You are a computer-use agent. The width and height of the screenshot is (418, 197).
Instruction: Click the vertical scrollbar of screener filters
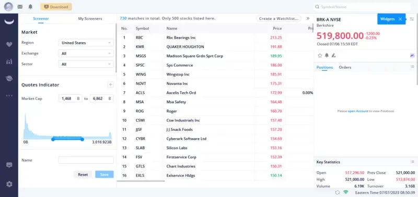pos(116,48)
